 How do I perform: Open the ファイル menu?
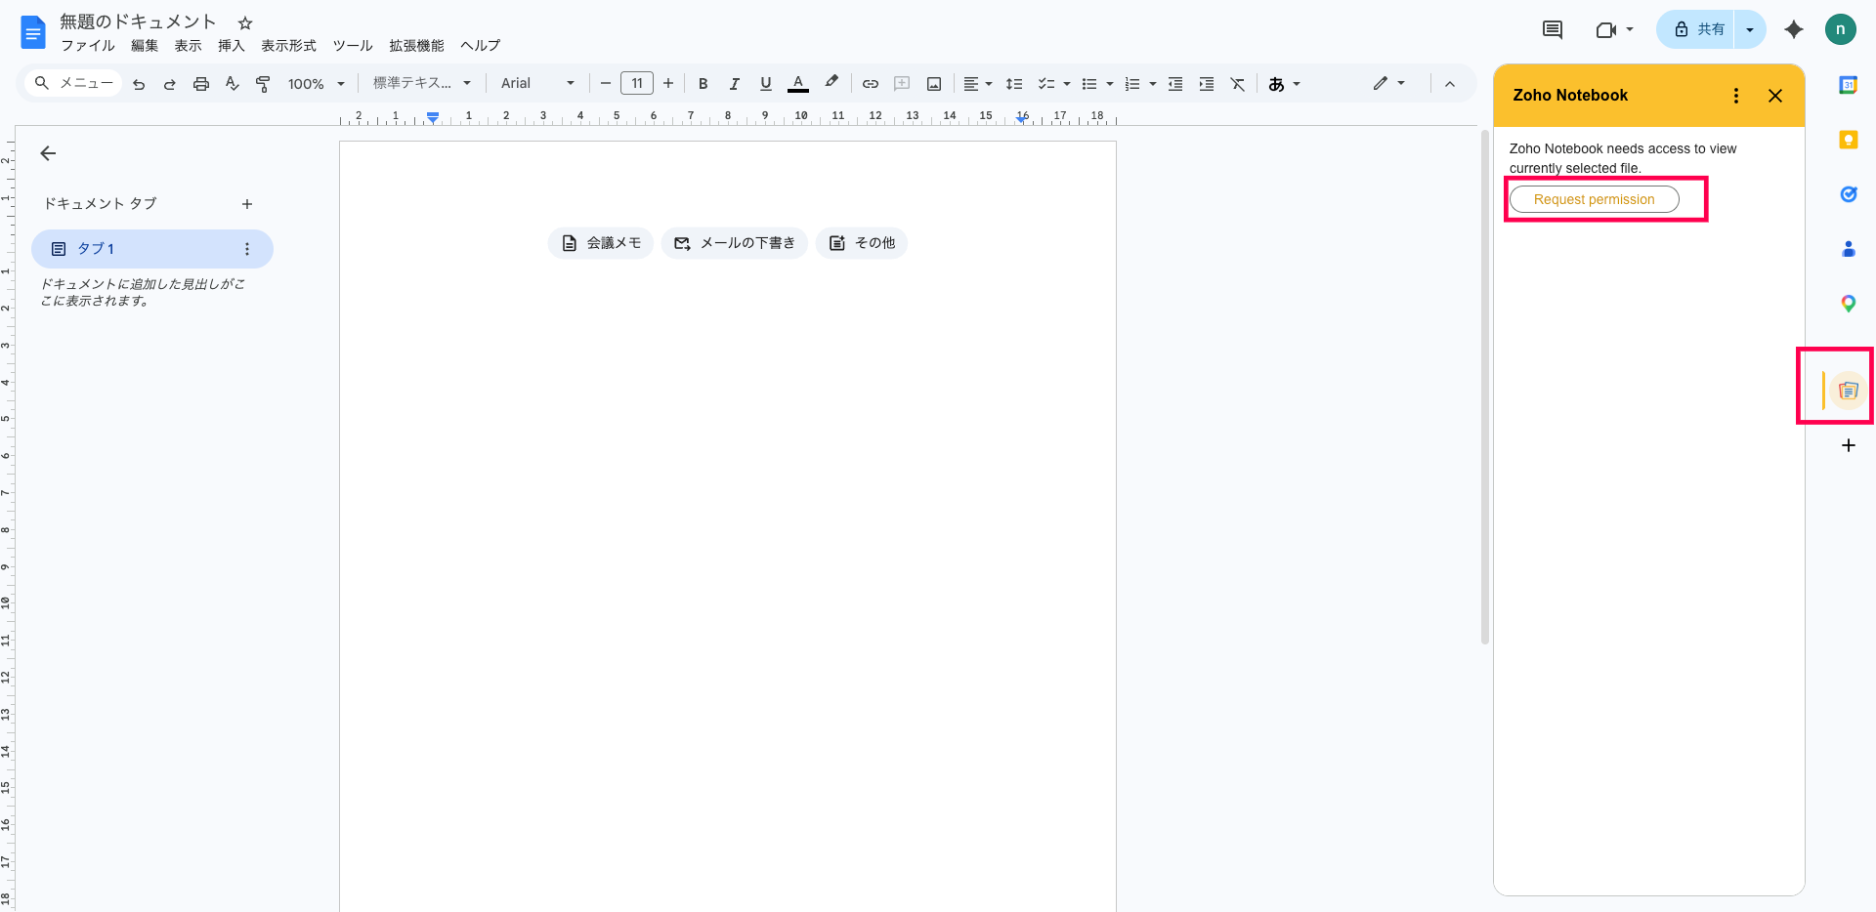pyautogui.click(x=87, y=46)
